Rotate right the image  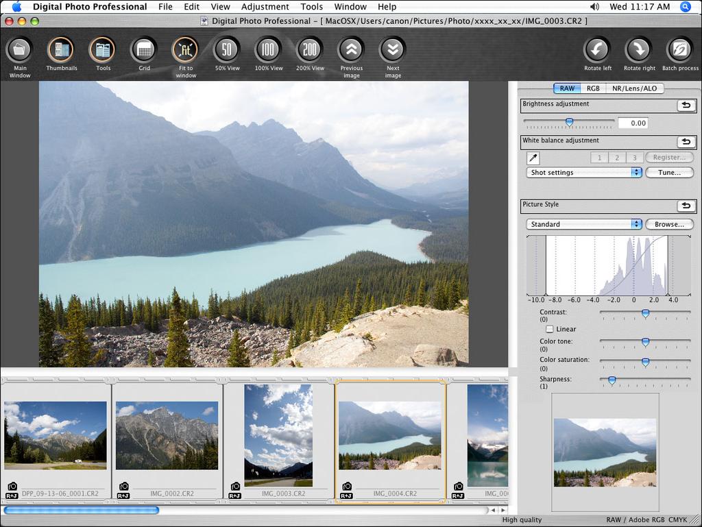point(639,49)
